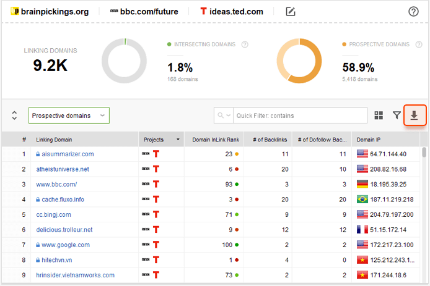This screenshot has width=430, height=286.
Task: Open www.bbc.com/ link
Action: click(x=56, y=184)
